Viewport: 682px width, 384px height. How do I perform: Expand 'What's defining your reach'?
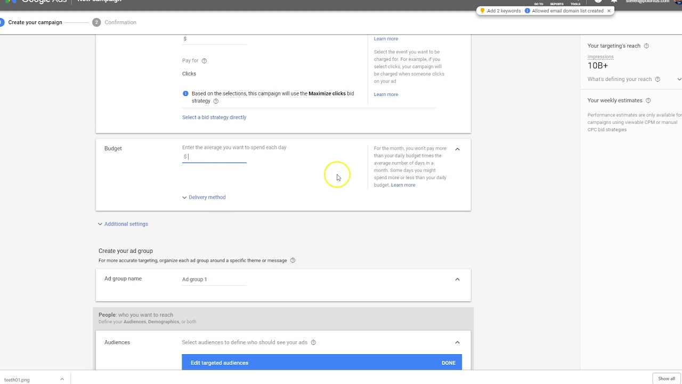679,79
